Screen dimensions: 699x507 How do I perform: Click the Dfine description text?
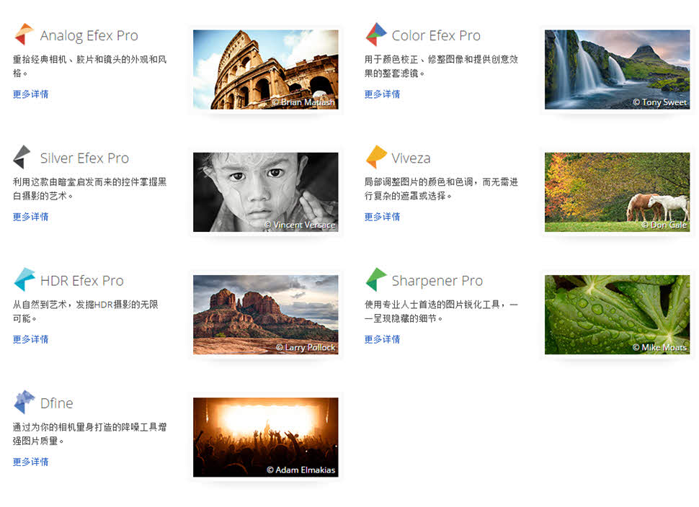click(x=89, y=434)
